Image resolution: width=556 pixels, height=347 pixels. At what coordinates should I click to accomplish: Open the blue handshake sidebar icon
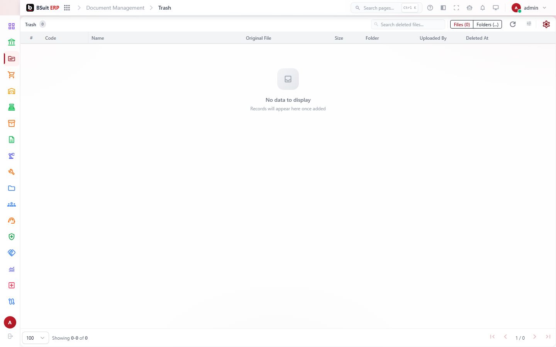click(12, 253)
